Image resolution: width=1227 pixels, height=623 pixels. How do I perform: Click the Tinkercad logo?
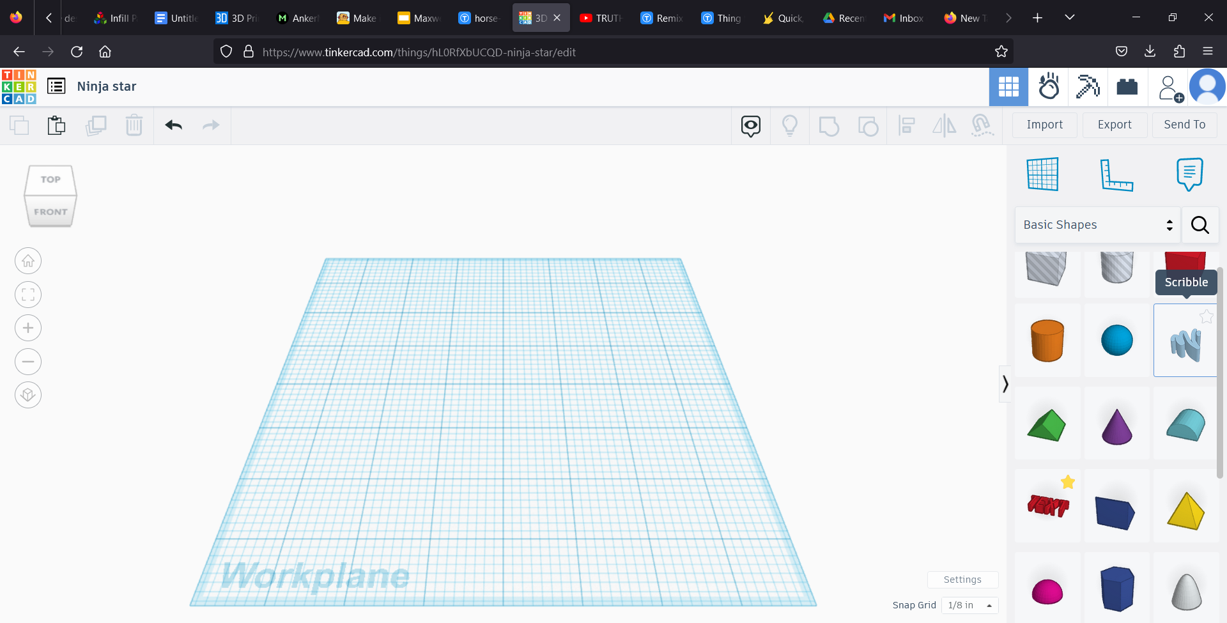click(x=19, y=87)
